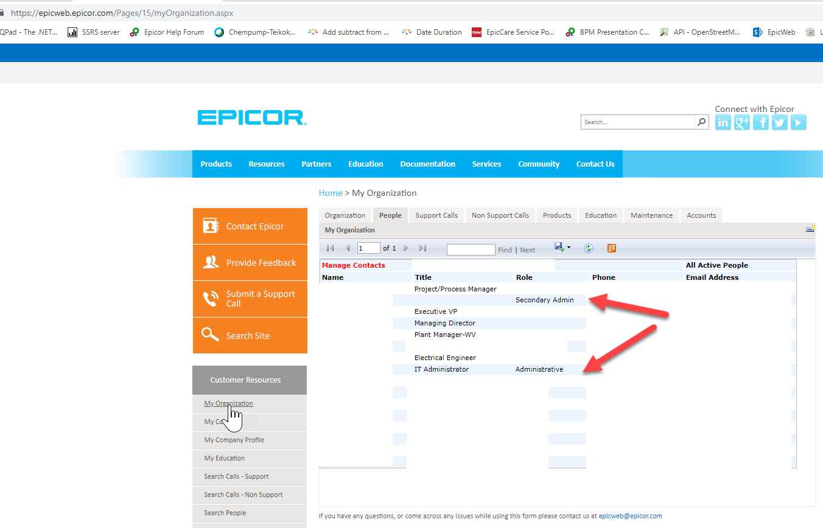Refresh the report with green arrows icon
Screen dimensions: 823x528
pyautogui.click(x=588, y=248)
